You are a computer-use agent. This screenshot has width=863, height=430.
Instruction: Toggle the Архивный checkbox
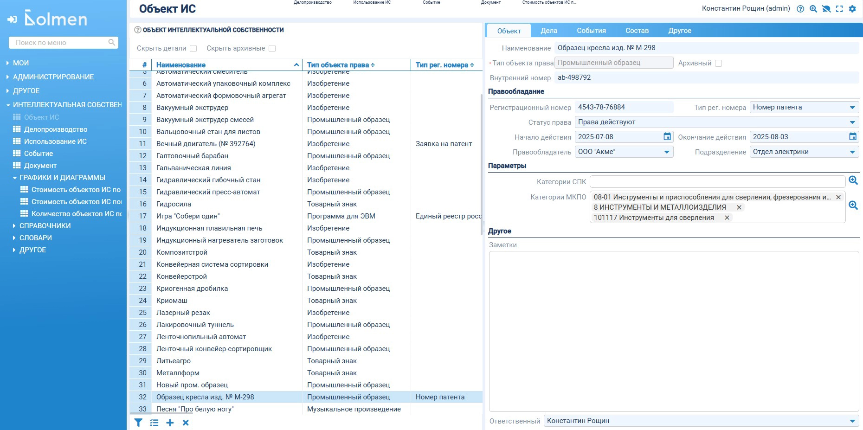pos(718,64)
